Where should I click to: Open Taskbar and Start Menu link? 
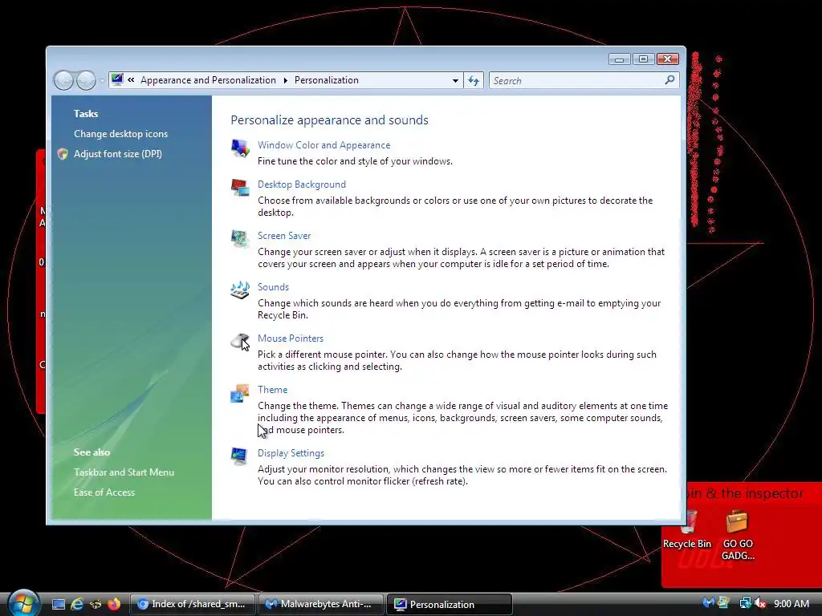click(124, 472)
